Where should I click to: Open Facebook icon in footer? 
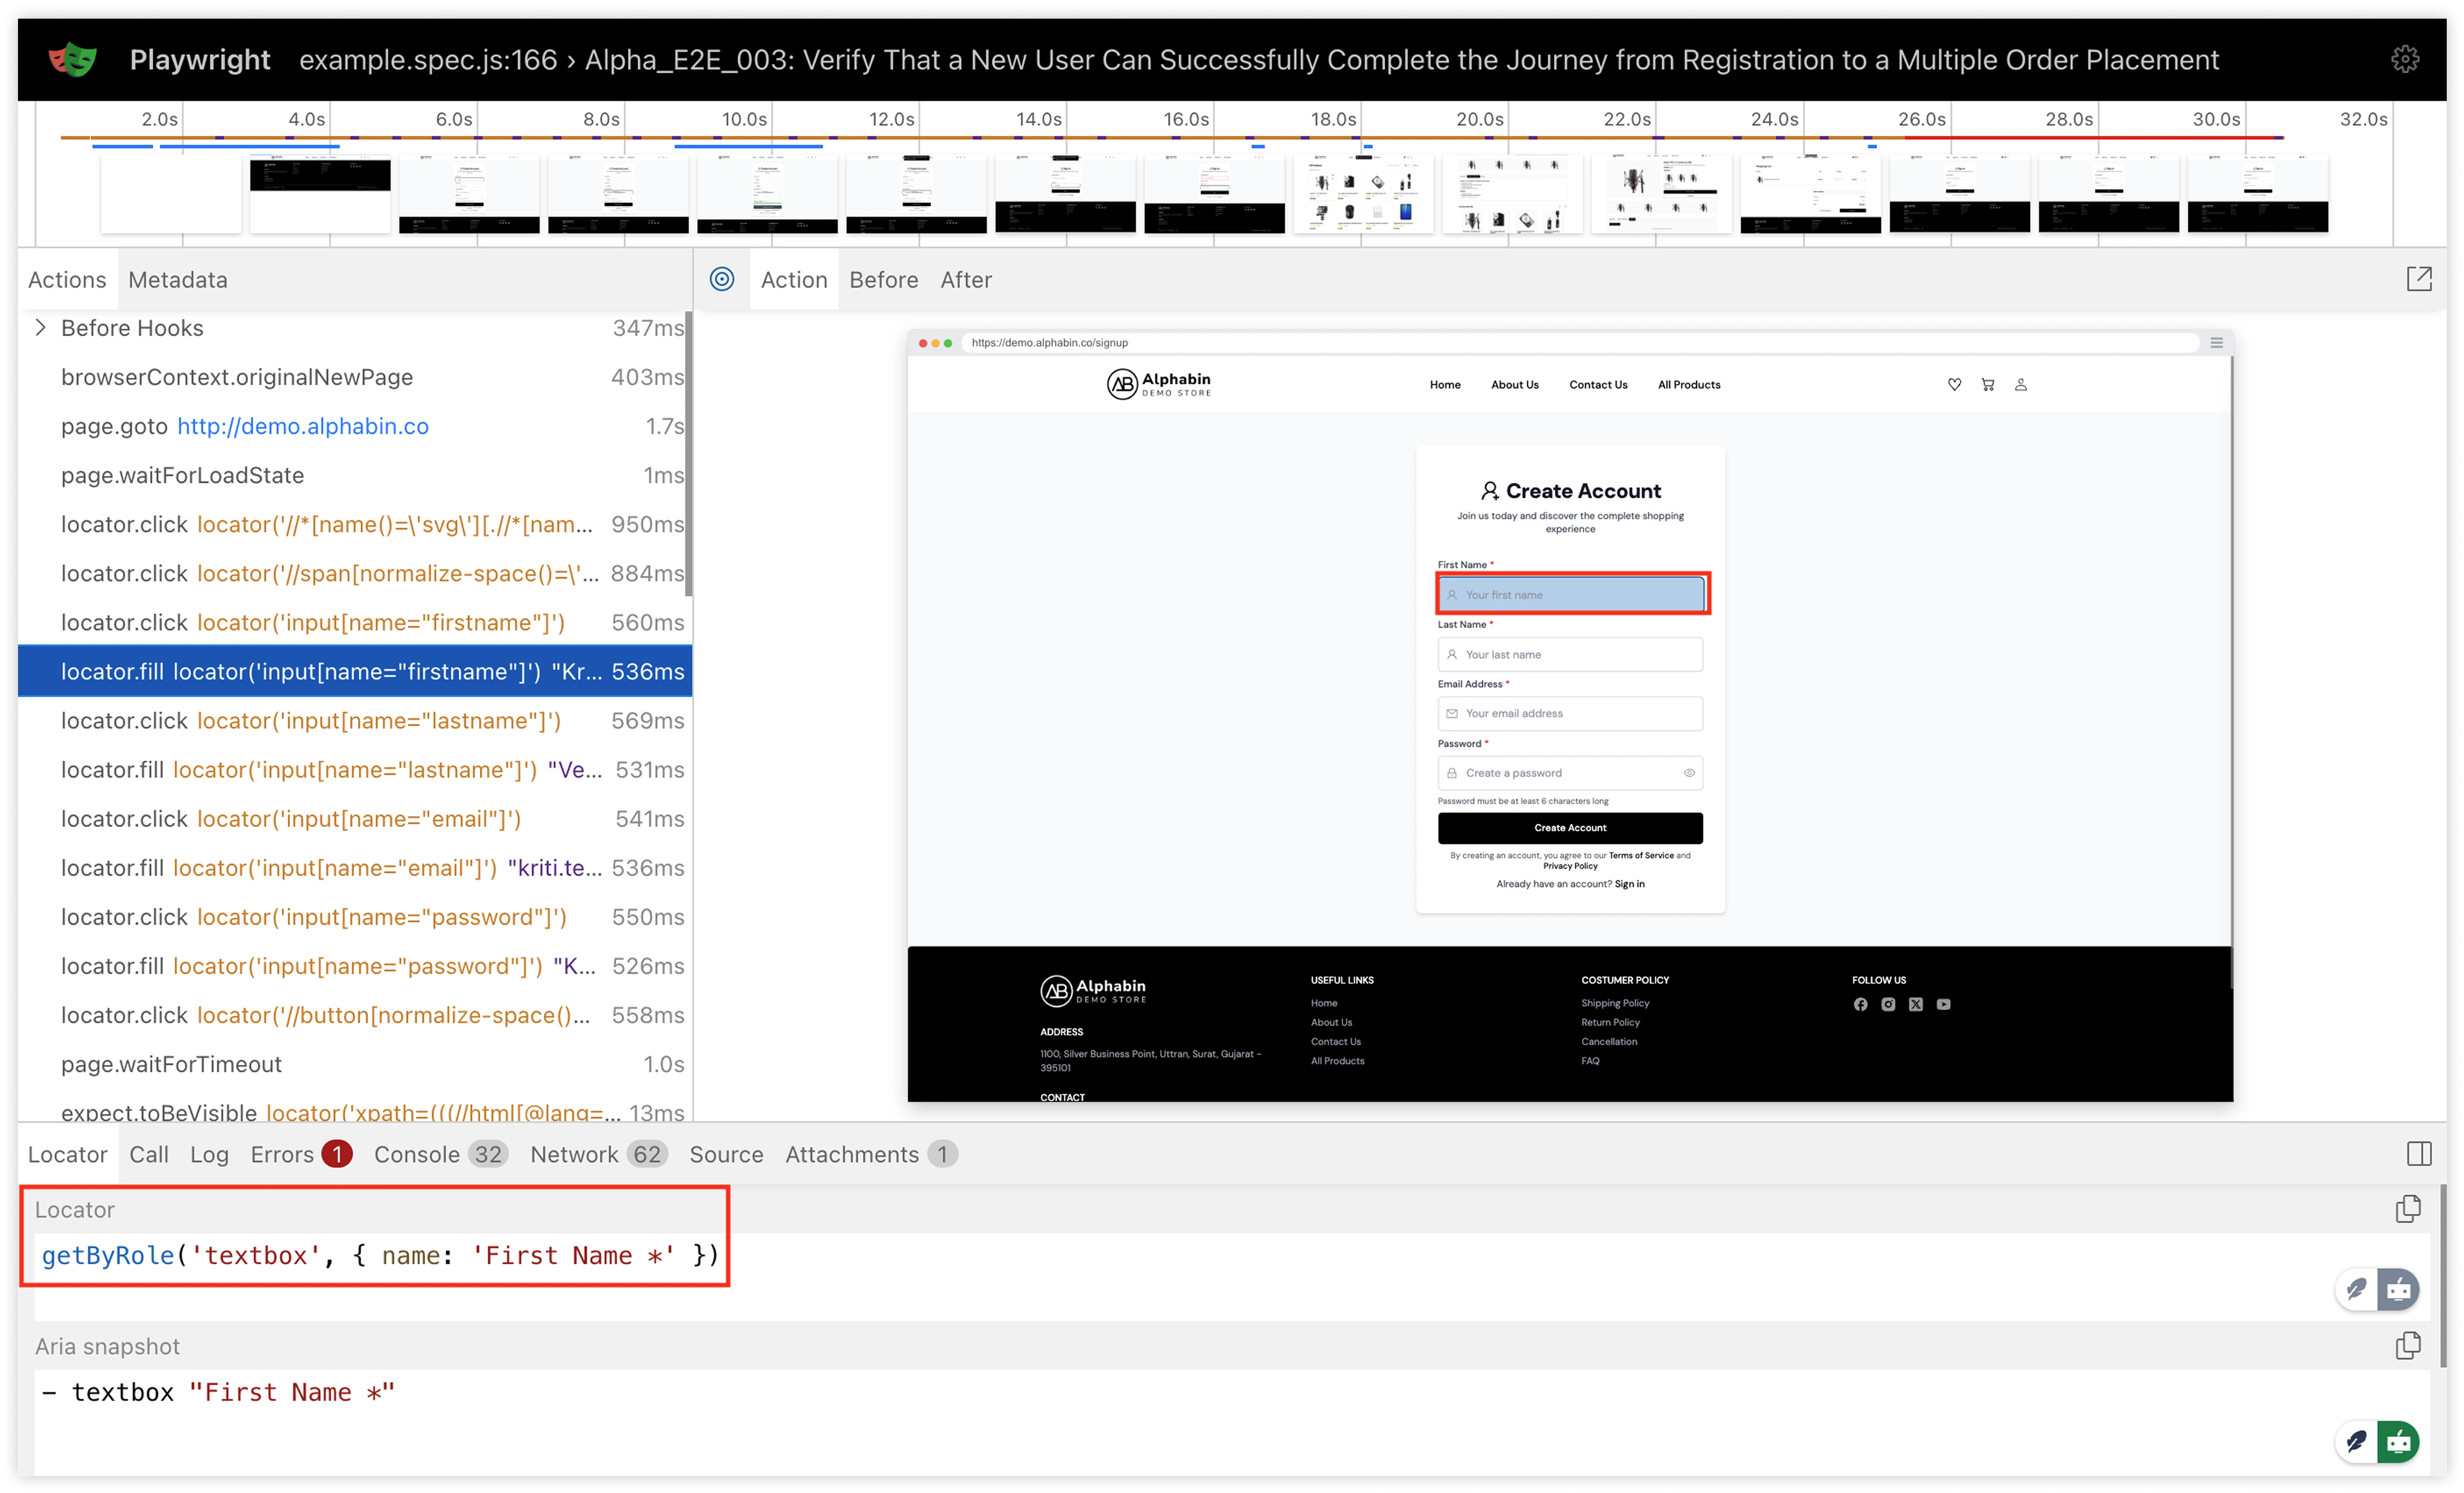click(1860, 1004)
